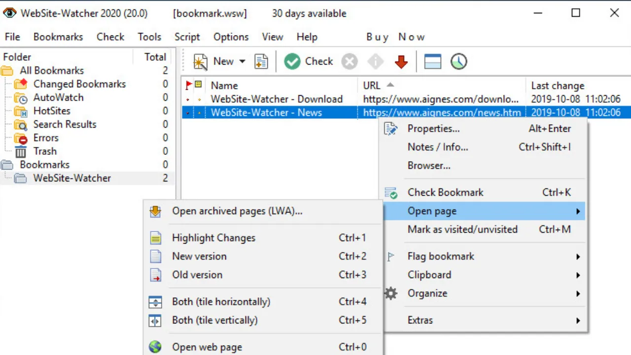This screenshot has height=355, width=631.
Task: Click the grayed-out stop check icon
Action: coord(350,62)
